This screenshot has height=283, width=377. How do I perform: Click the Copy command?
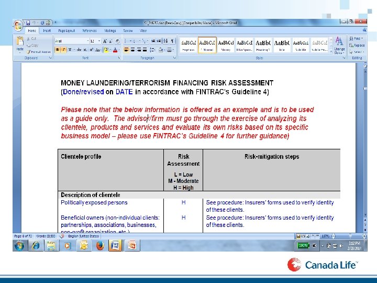[x=32, y=45]
